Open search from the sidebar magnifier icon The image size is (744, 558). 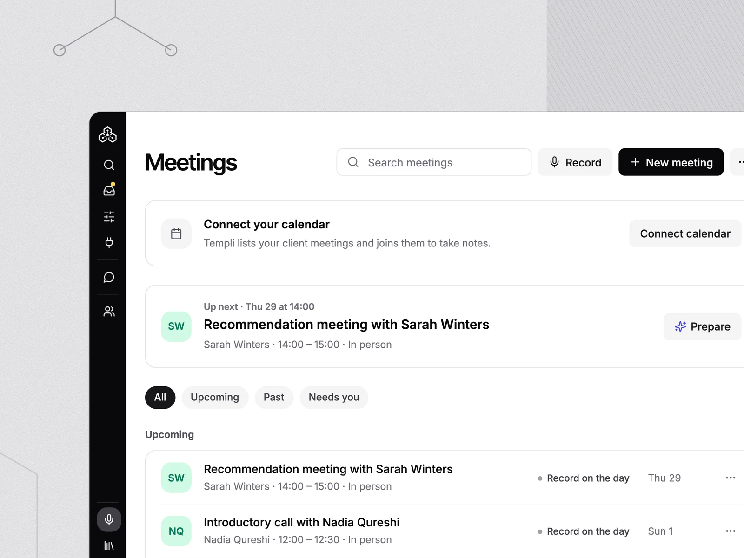click(109, 165)
